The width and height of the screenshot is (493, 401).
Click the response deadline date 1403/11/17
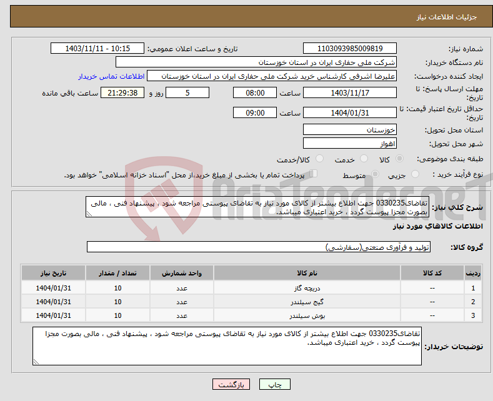tap(350, 92)
